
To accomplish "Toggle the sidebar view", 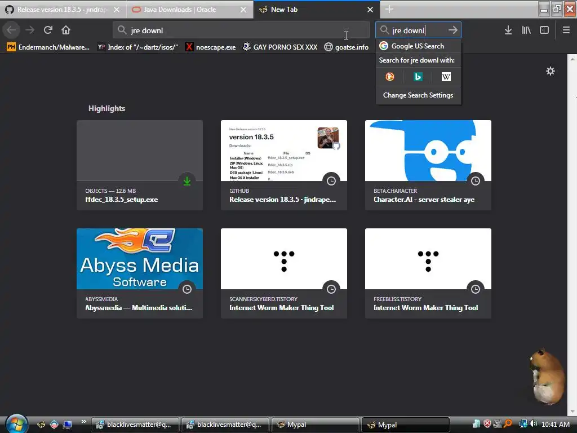I will pyautogui.click(x=544, y=30).
